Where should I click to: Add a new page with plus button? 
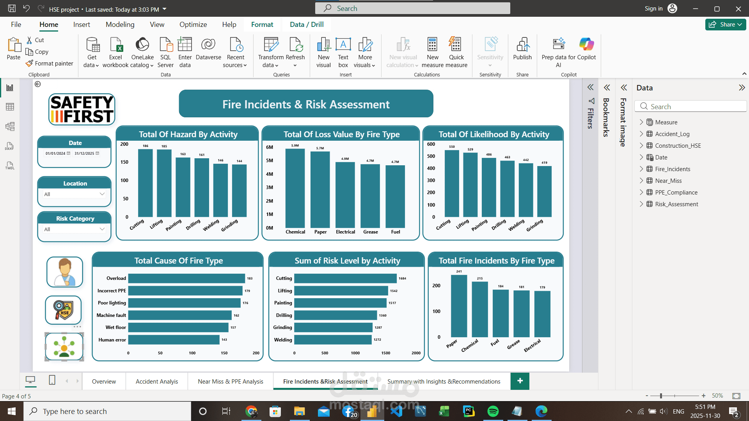pyautogui.click(x=520, y=381)
